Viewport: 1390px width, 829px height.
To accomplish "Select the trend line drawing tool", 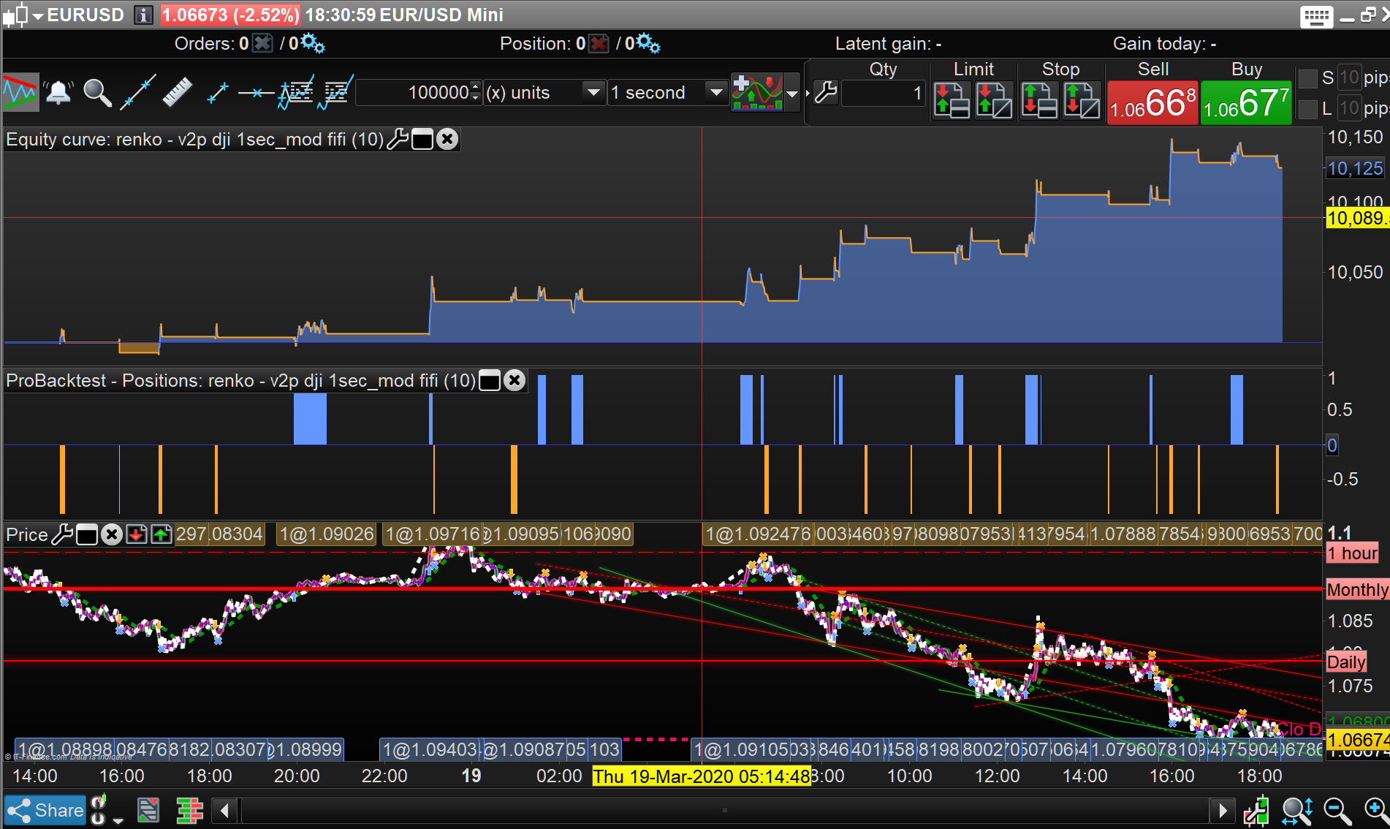I will [137, 93].
